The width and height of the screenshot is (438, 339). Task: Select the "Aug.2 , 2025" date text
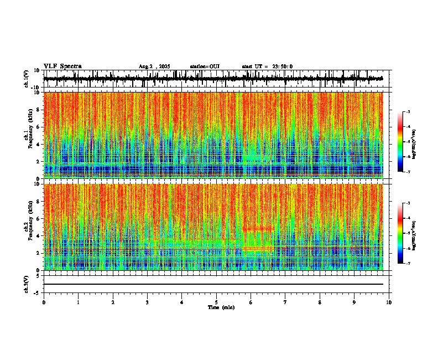click(x=154, y=66)
